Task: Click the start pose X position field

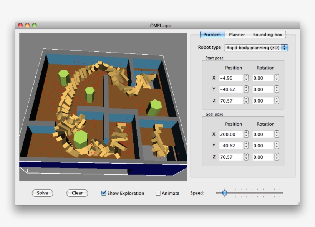Action: [230, 78]
